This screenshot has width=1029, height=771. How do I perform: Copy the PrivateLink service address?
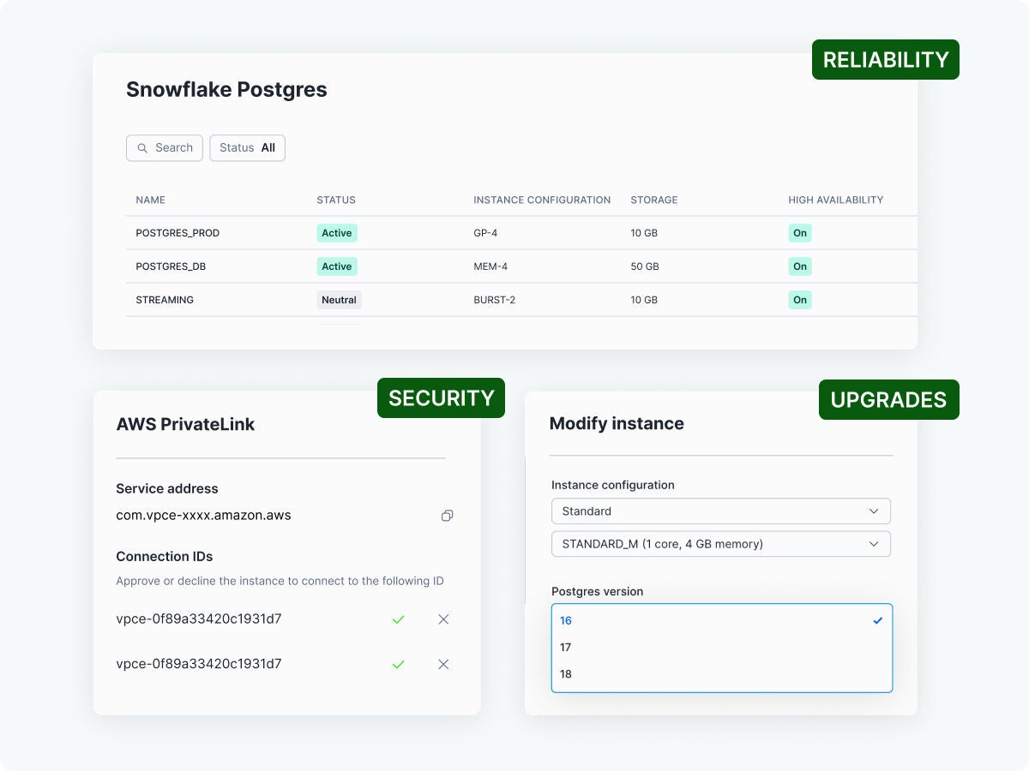tap(447, 516)
